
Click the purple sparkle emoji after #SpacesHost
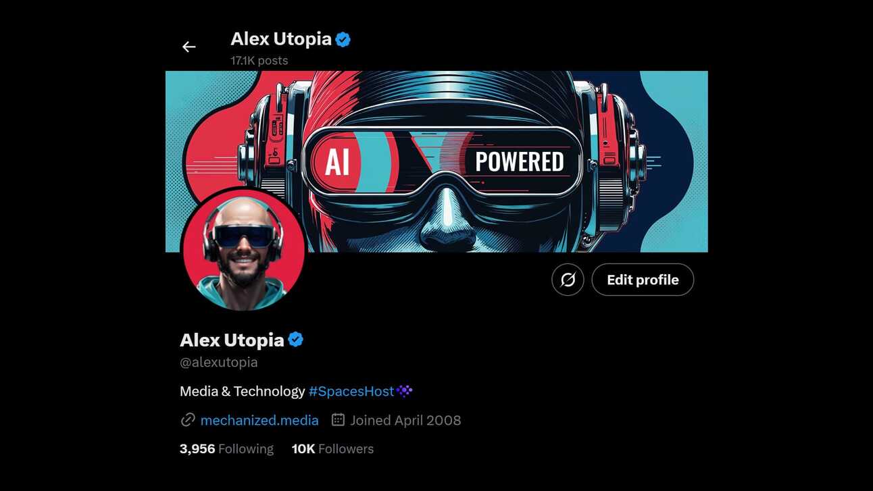pos(404,390)
